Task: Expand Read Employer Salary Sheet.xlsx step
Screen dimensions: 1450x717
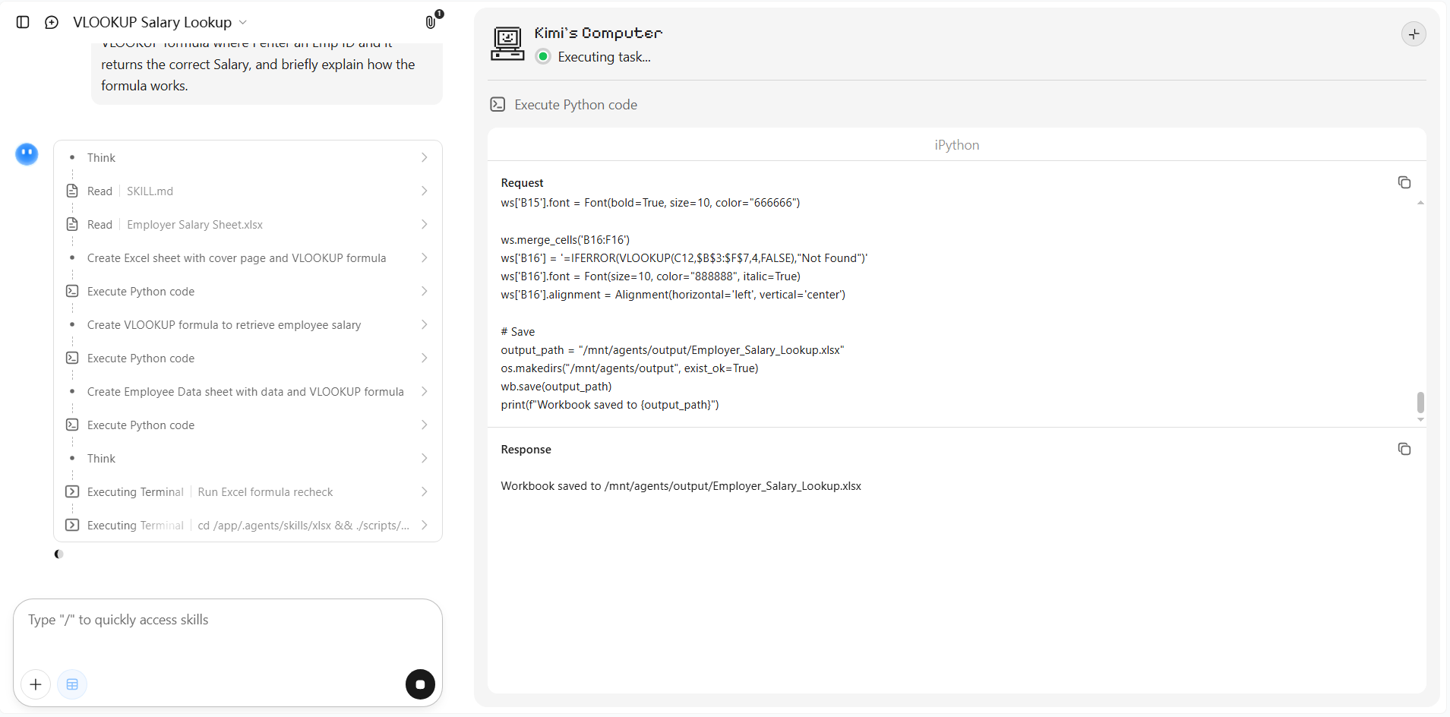Action: coord(248,224)
